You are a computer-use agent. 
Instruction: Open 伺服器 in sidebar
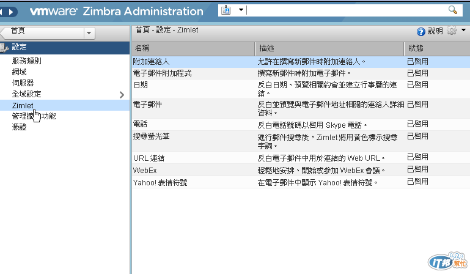(x=23, y=83)
